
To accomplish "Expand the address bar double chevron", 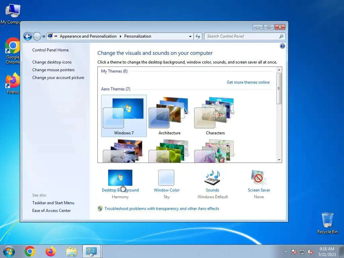I will tap(56, 36).
